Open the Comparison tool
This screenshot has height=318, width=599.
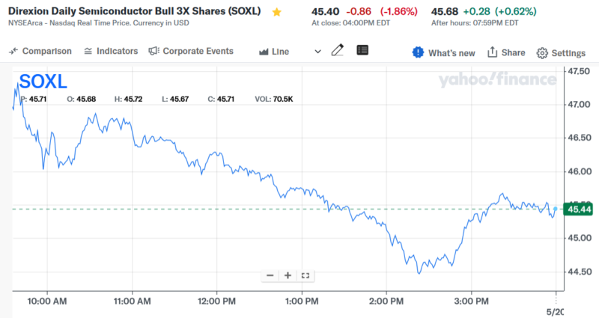pyautogui.click(x=40, y=52)
